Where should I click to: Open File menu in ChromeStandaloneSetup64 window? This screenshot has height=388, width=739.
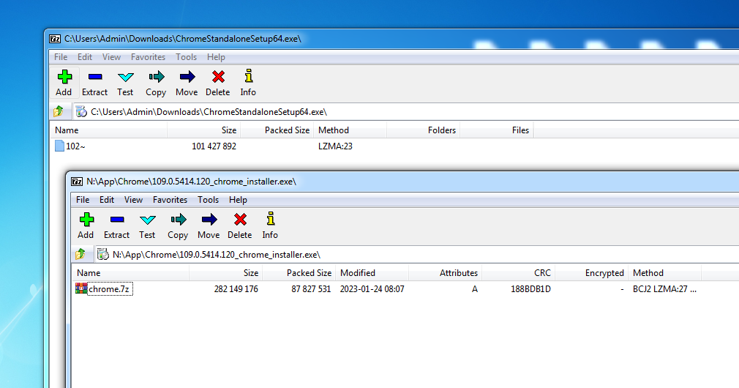click(61, 57)
